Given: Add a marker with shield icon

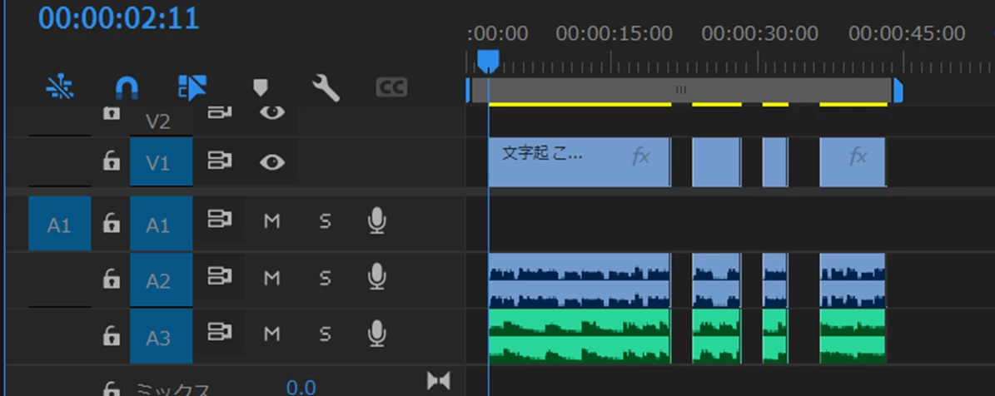Looking at the screenshot, I should (x=260, y=87).
